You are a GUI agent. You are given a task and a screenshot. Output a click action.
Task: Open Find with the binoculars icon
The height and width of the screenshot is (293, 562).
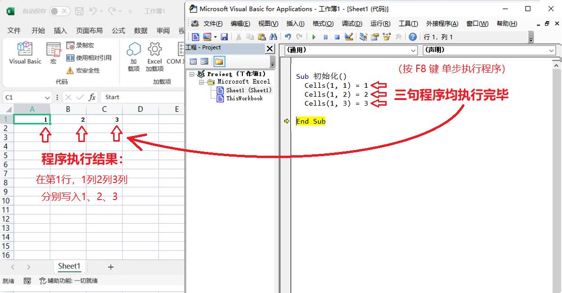tap(273, 37)
